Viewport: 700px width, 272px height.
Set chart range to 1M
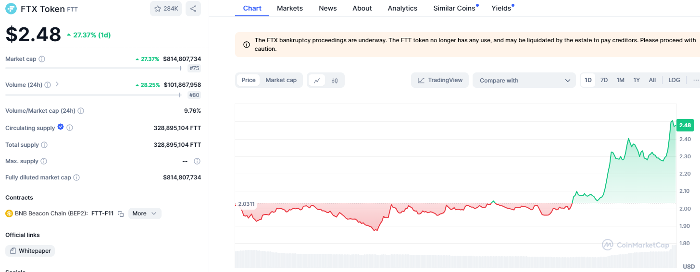tap(621, 80)
